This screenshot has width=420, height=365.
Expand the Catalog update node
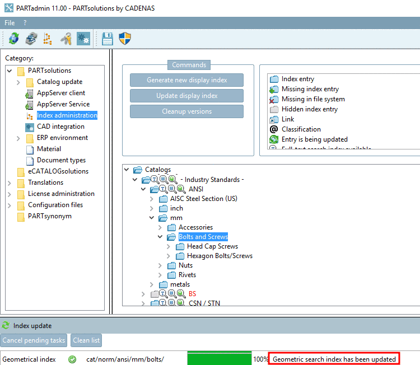point(18,82)
